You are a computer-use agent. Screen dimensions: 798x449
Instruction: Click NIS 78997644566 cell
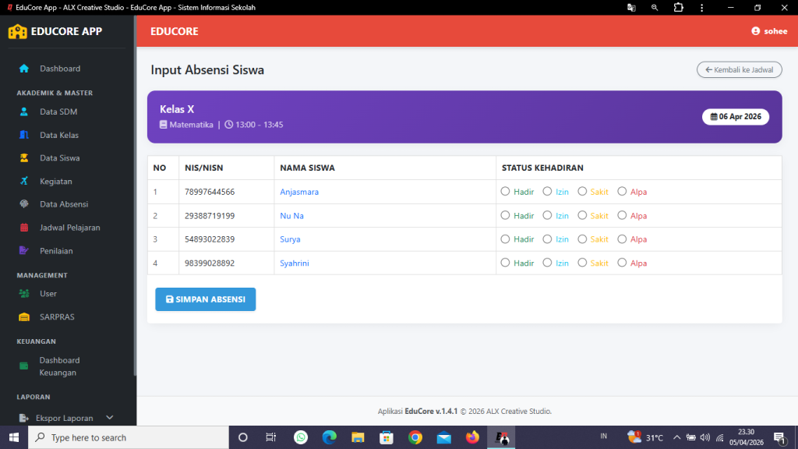(x=227, y=192)
